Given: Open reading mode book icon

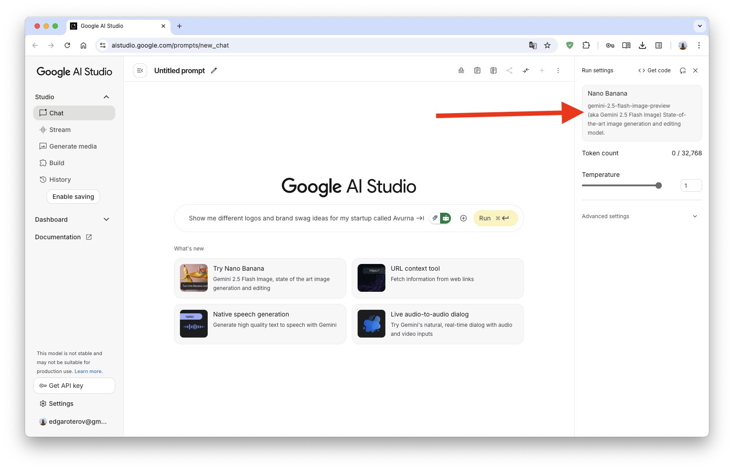Looking at the screenshot, I should [x=626, y=45].
